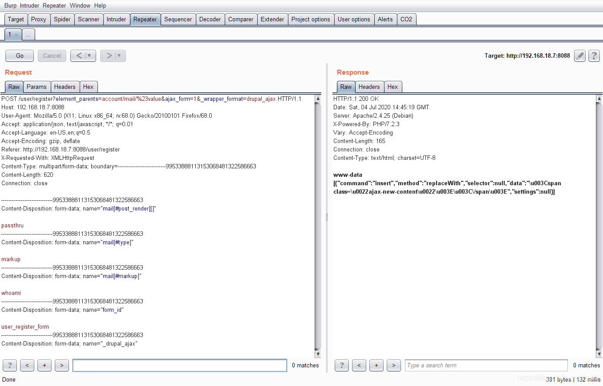Show response Headers view
This screenshot has height=386, width=603.
click(369, 87)
